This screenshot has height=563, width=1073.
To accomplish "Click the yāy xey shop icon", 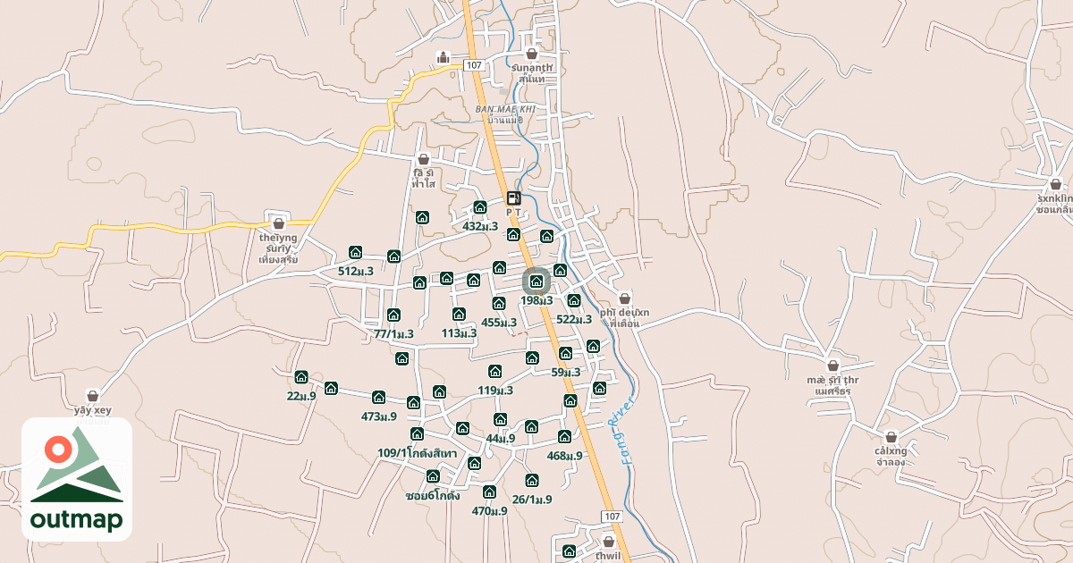I will (x=93, y=396).
